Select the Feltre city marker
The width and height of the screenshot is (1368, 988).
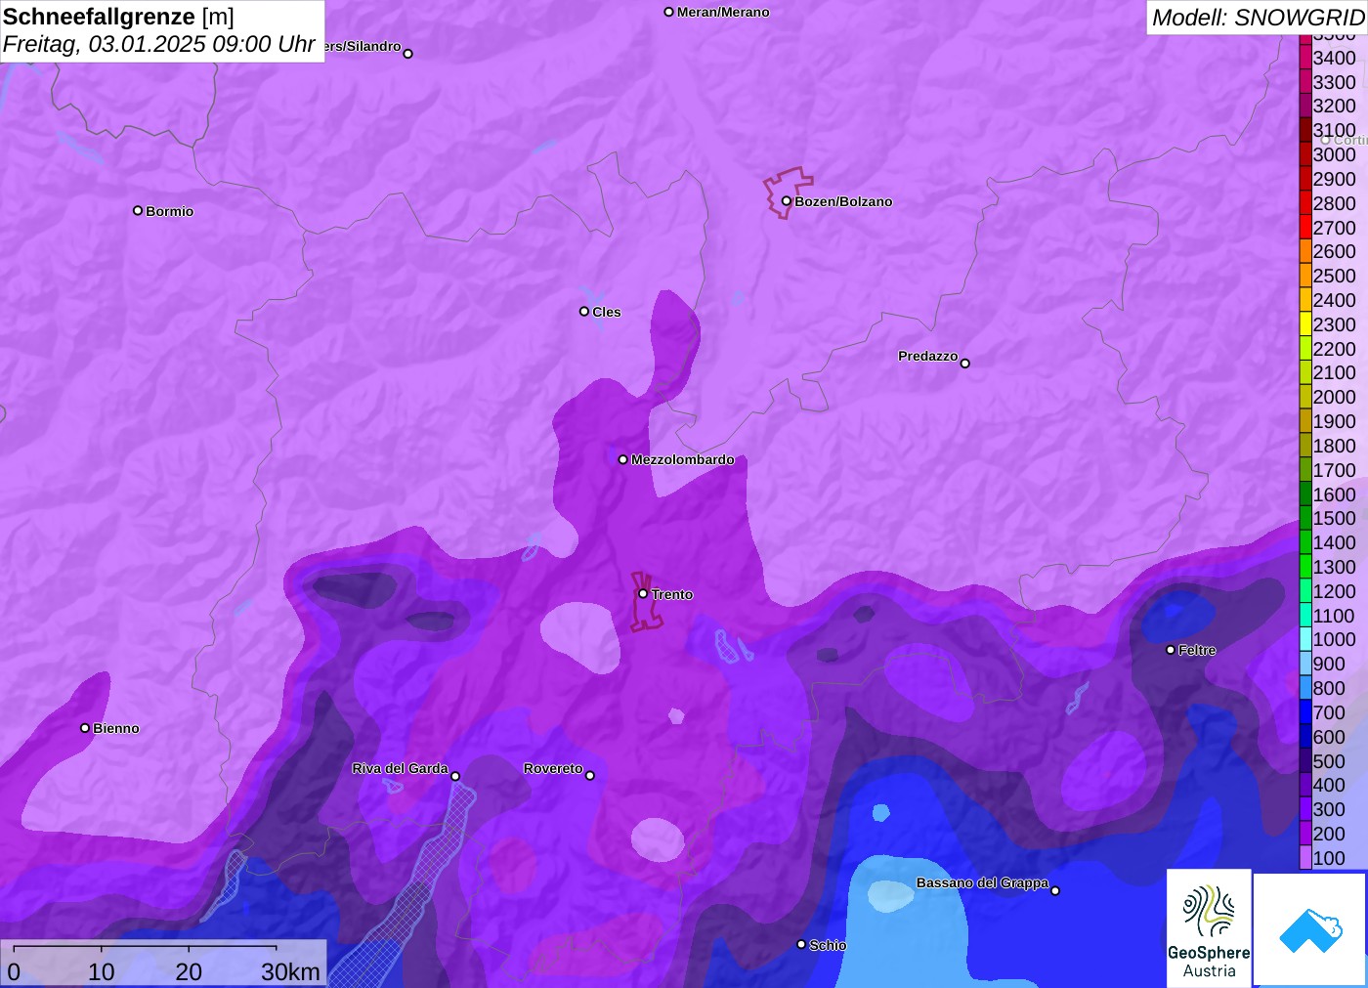tap(1171, 650)
